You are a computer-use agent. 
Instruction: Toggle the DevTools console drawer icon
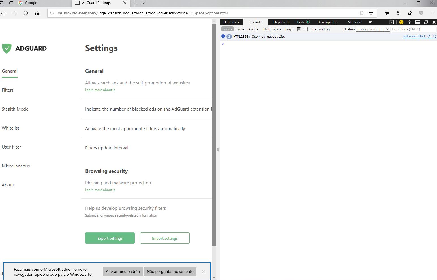coord(417,22)
